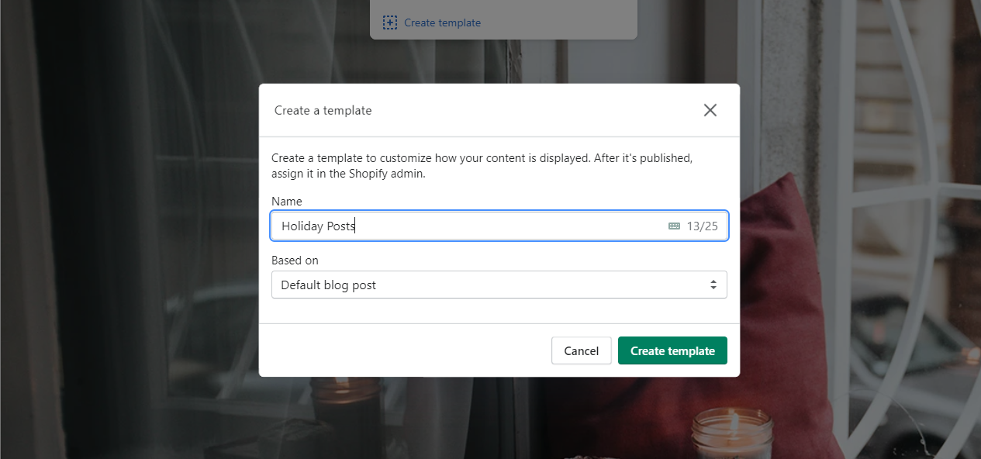Close the Create a template dialog
981x459 pixels.
tap(710, 110)
